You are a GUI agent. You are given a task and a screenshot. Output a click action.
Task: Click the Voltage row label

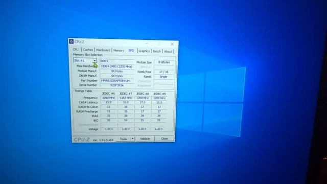point(93,129)
